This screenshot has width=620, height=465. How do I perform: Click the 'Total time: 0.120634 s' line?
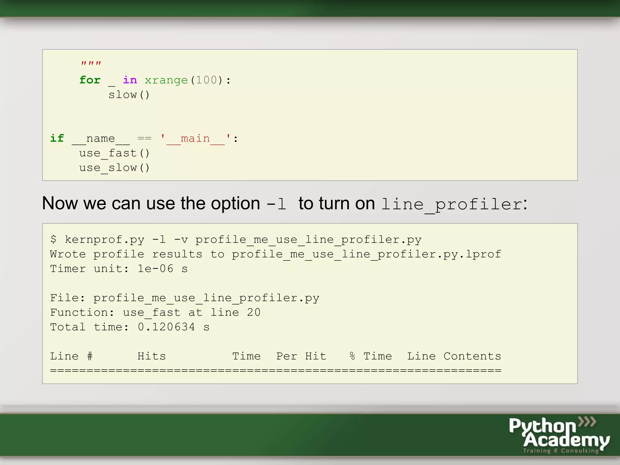(x=130, y=327)
